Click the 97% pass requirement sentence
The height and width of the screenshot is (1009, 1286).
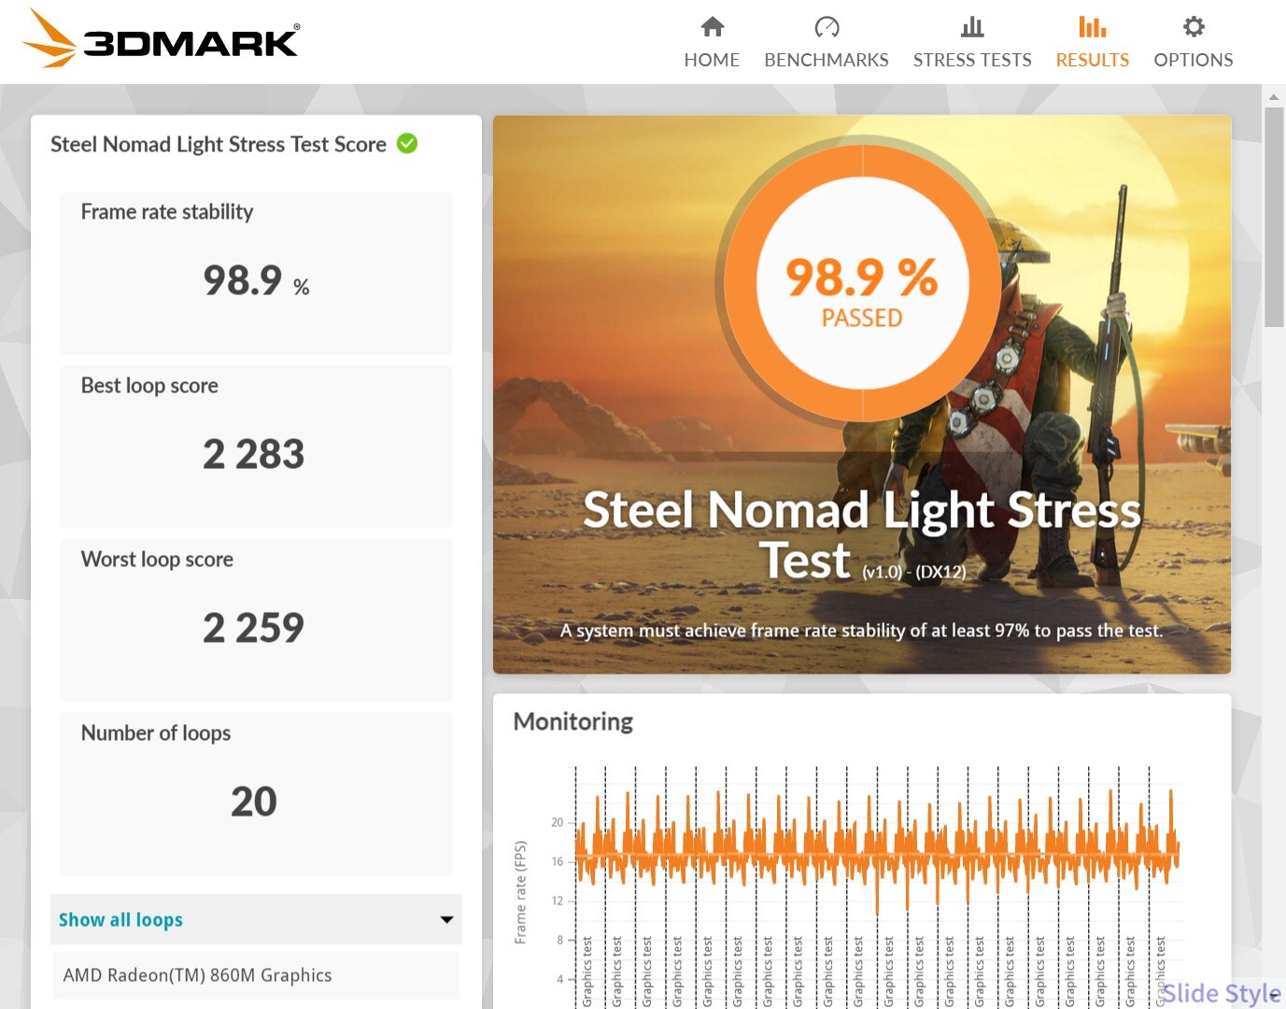pyautogui.click(x=862, y=631)
